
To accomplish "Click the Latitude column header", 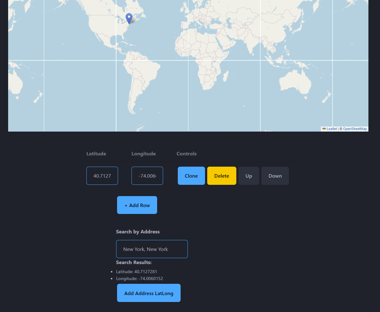I will coord(96,153).
